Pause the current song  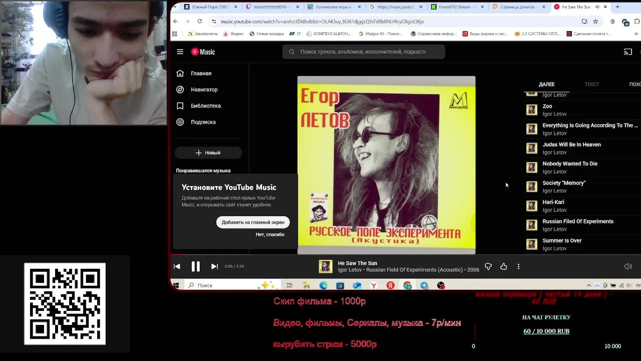click(x=195, y=266)
